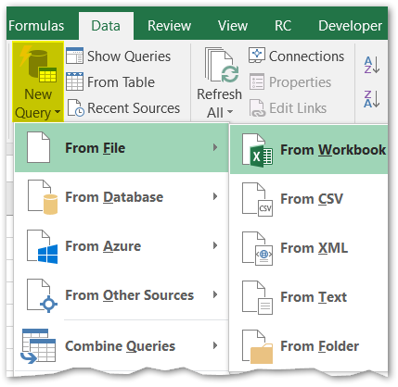Click the From Table grid icon
The height and width of the screenshot is (387, 398).
[x=74, y=81]
